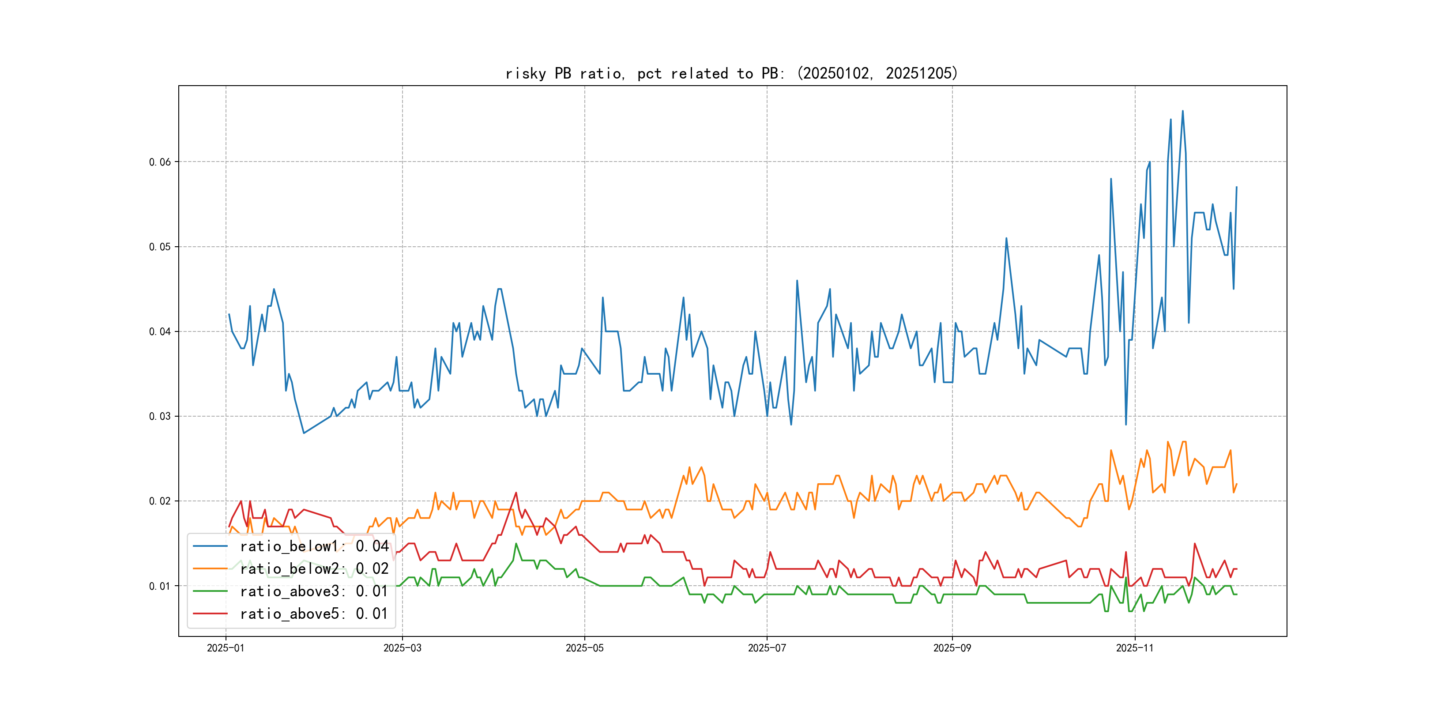Click the 0.05 y-axis tick label
Screen dimensions: 1430x715
160,247
